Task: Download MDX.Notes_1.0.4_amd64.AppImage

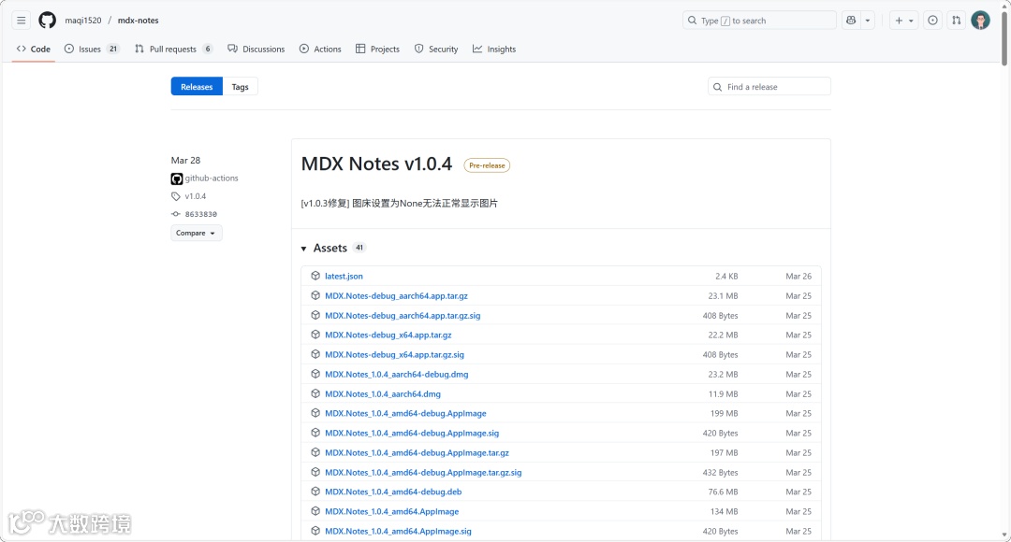Action: (x=392, y=512)
